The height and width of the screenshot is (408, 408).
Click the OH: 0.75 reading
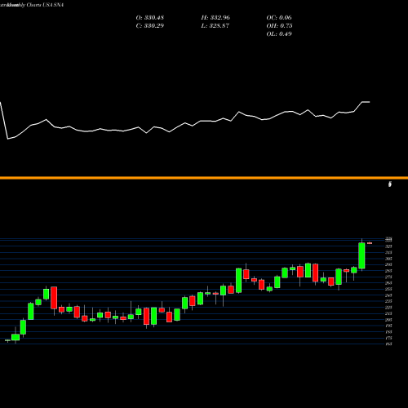coord(279,26)
